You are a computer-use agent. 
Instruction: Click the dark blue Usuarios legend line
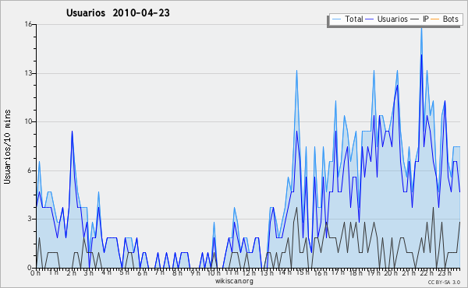coord(370,19)
